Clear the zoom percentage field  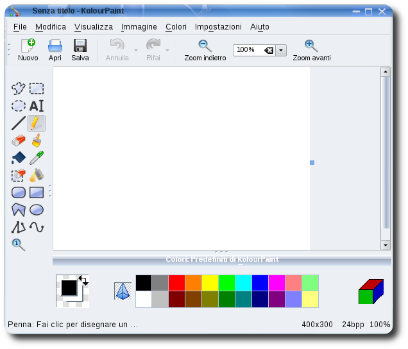(269, 50)
